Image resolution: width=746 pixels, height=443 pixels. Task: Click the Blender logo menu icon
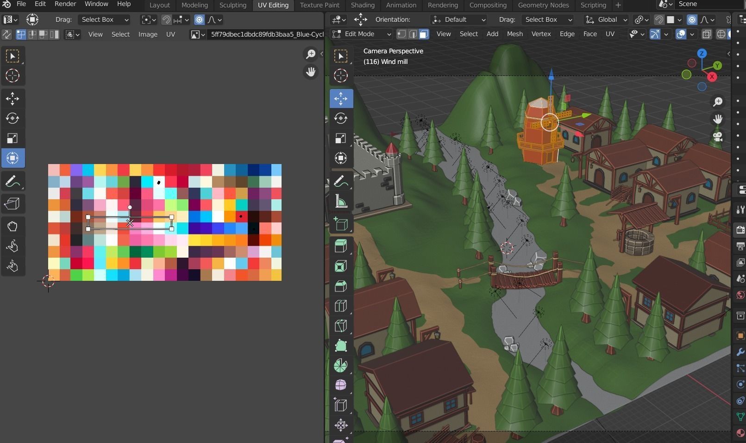6,4
